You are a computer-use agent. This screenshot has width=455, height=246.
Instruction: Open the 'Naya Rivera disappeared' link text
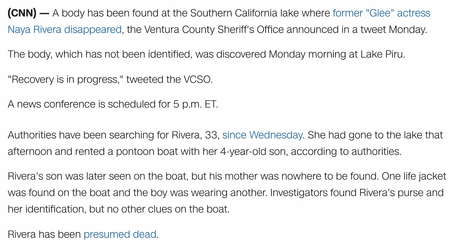pyautogui.click(x=65, y=30)
